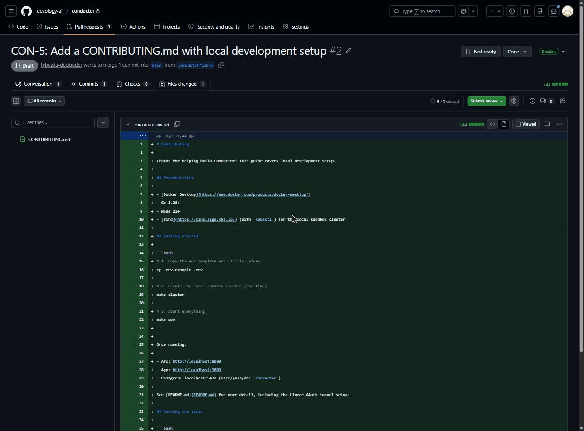Collapse the CONTRIBUTING.md file diff

coord(128,125)
